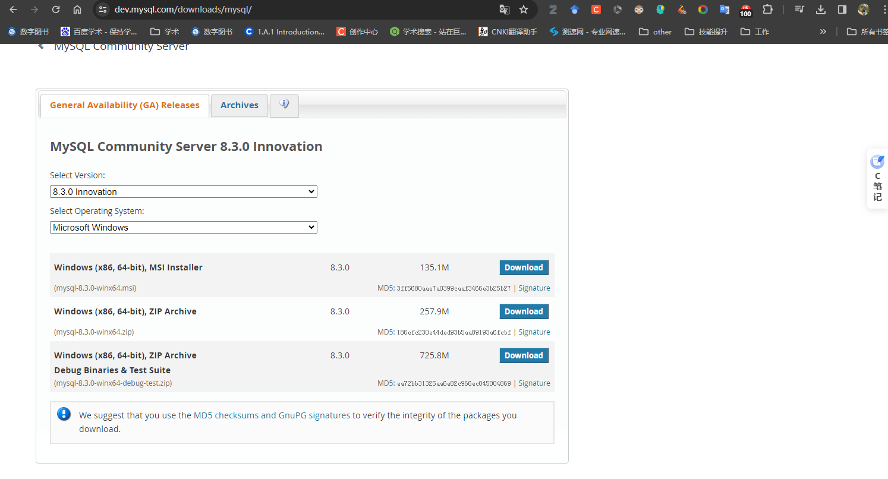Open the 创作中心 bookmark
Viewport: 888px width, 479px height.
pos(357,31)
